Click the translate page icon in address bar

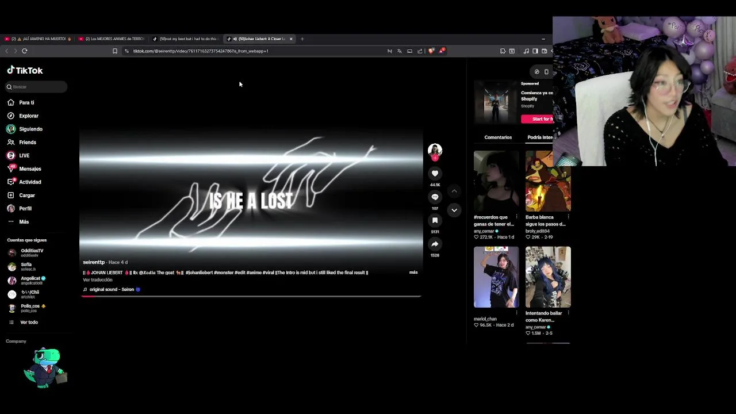click(x=400, y=51)
